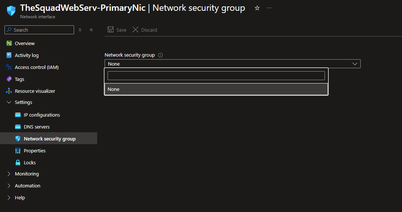Open the more options ellipsis menu
Image resolution: width=402 pixels, height=212 pixels.
coord(269,8)
